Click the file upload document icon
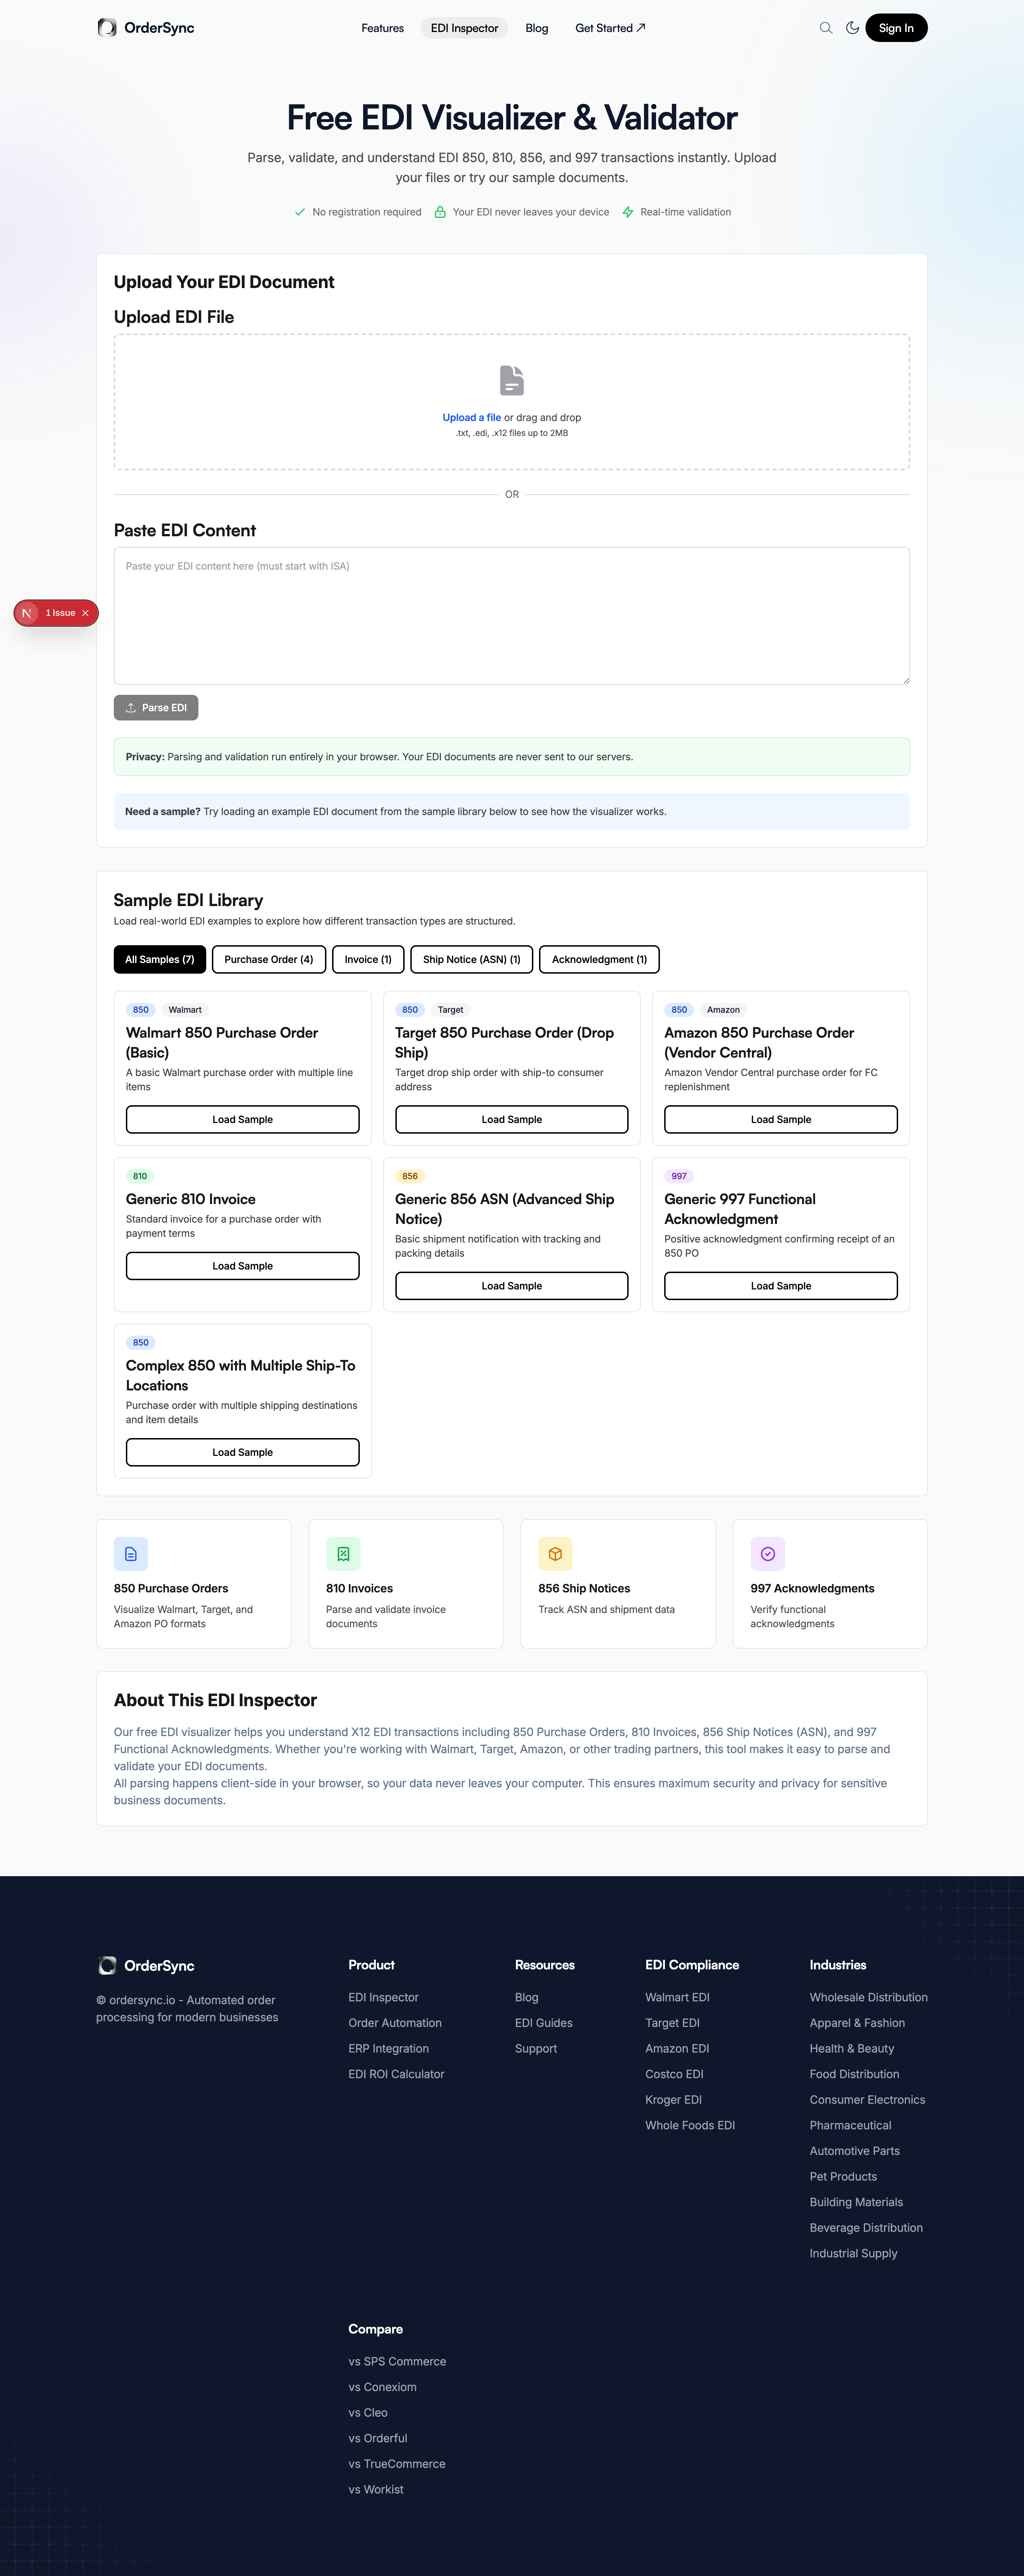The width and height of the screenshot is (1024, 2576). [512, 381]
